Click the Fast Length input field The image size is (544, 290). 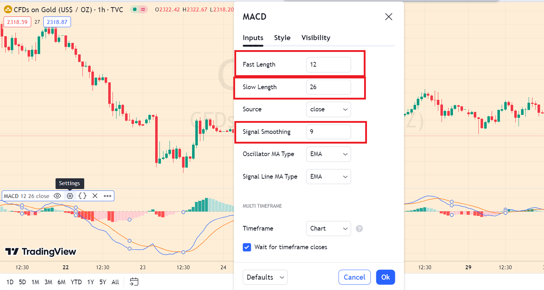tap(328, 64)
